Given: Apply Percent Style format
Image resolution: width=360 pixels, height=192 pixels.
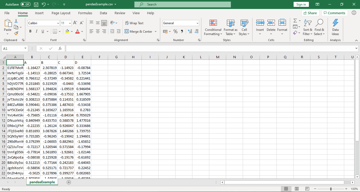Looking at the screenshot, I should pos(176,31).
